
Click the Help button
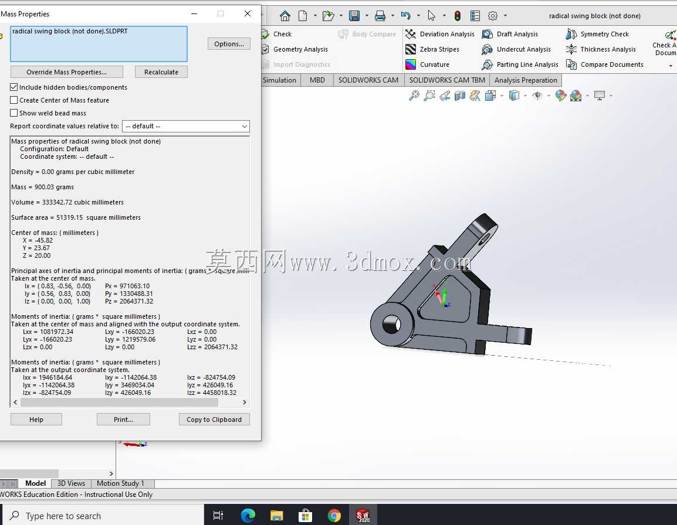pyautogui.click(x=36, y=420)
